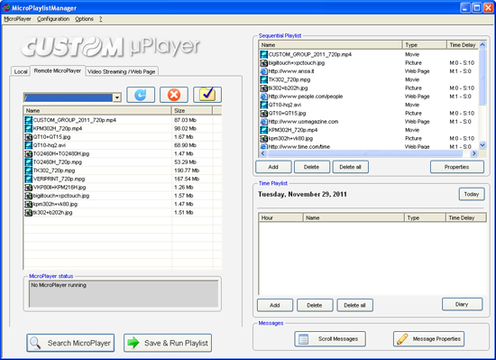The width and height of the screenshot is (496, 360).
Task: Click movie icon beside TG2460H_720p.mpg
Action: point(29,162)
